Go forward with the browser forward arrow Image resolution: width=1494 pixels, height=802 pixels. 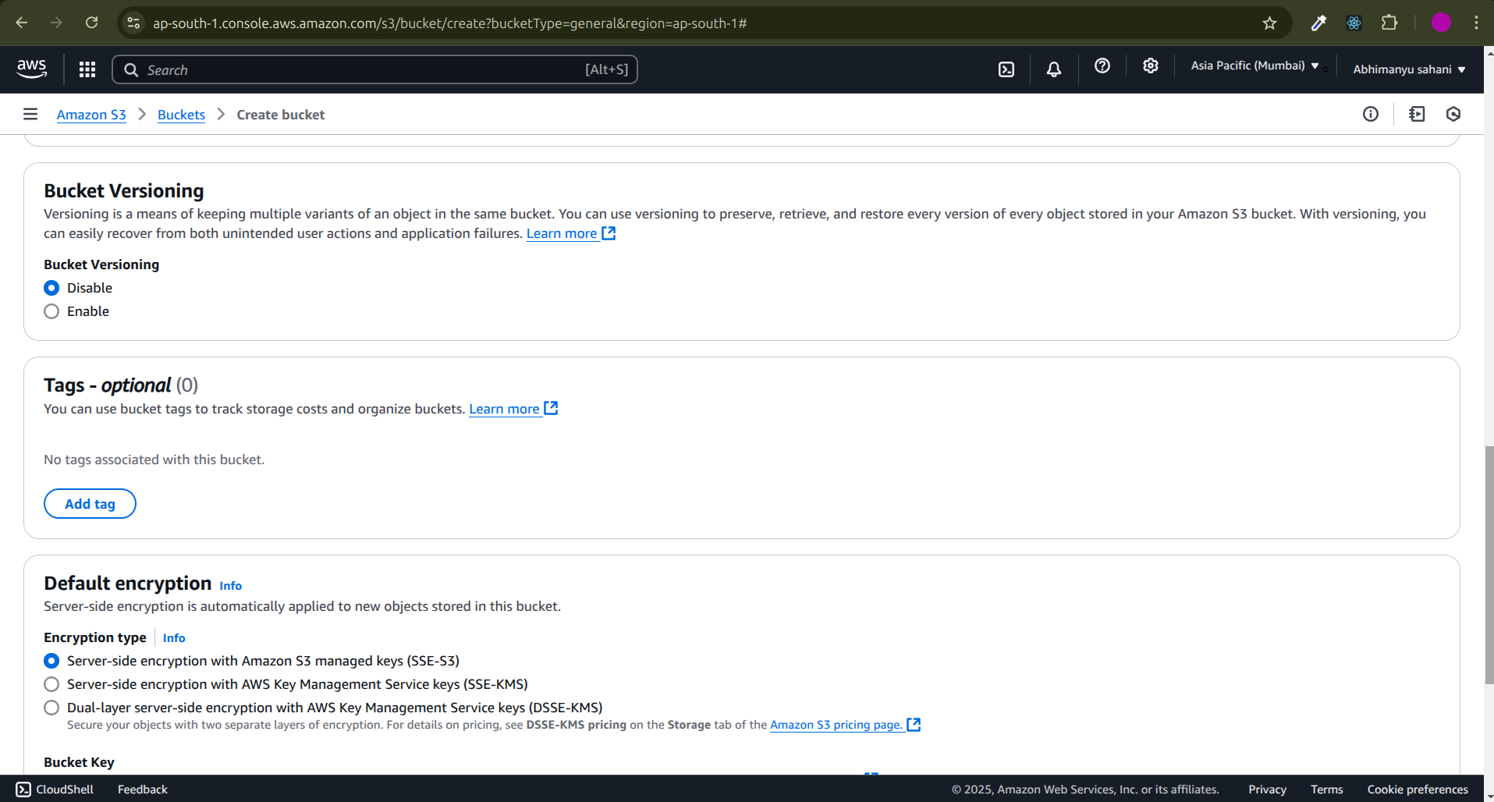(56, 23)
